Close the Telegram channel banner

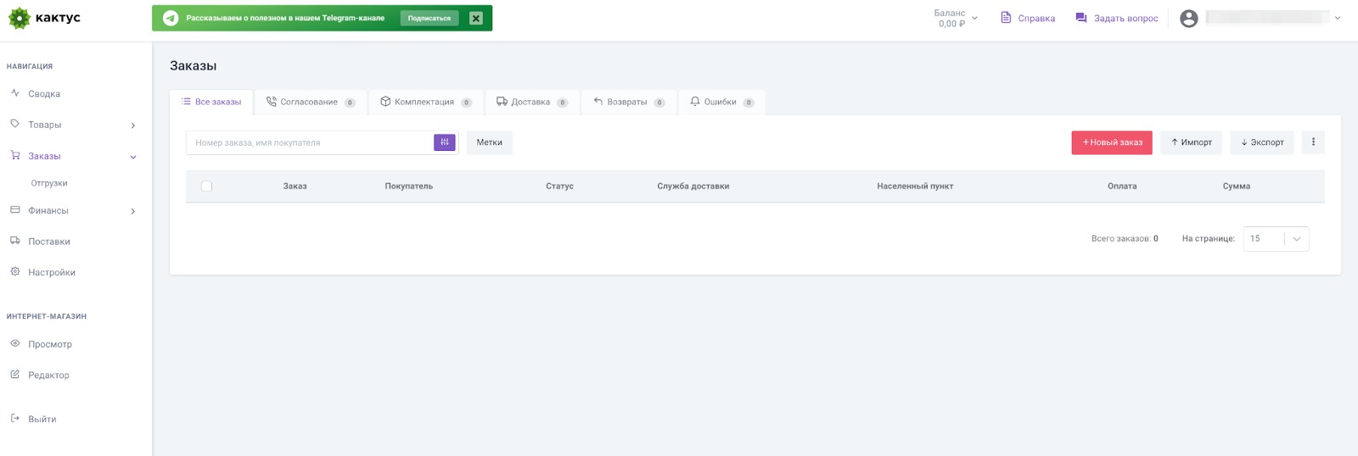[x=476, y=18]
